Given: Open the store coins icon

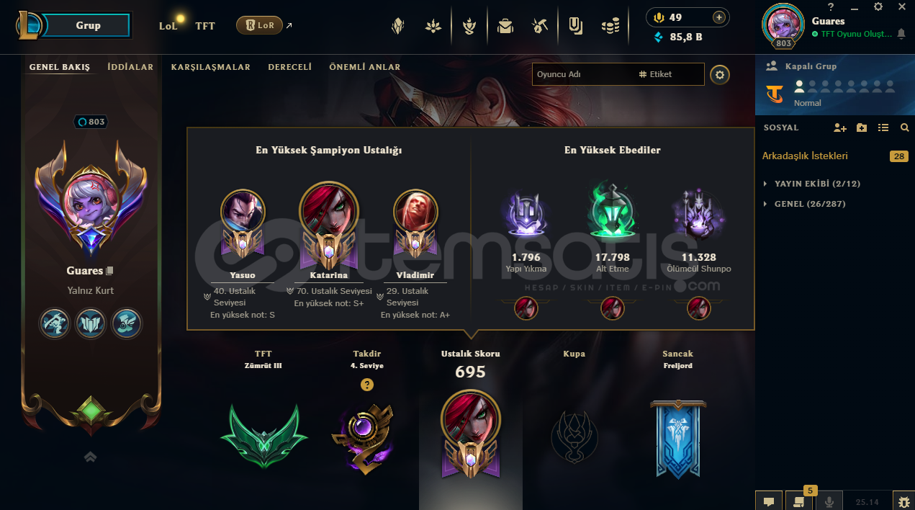Looking at the screenshot, I should click(610, 27).
